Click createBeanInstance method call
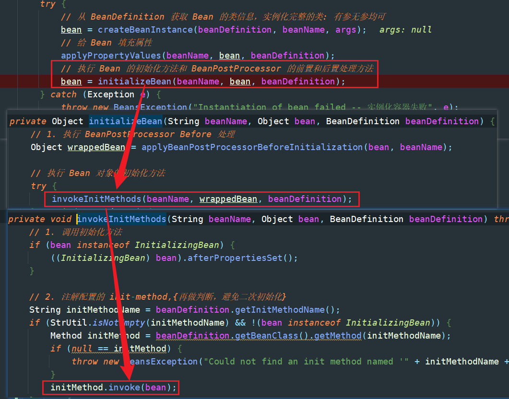This screenshot has width=509, height=399. point(145,30)
